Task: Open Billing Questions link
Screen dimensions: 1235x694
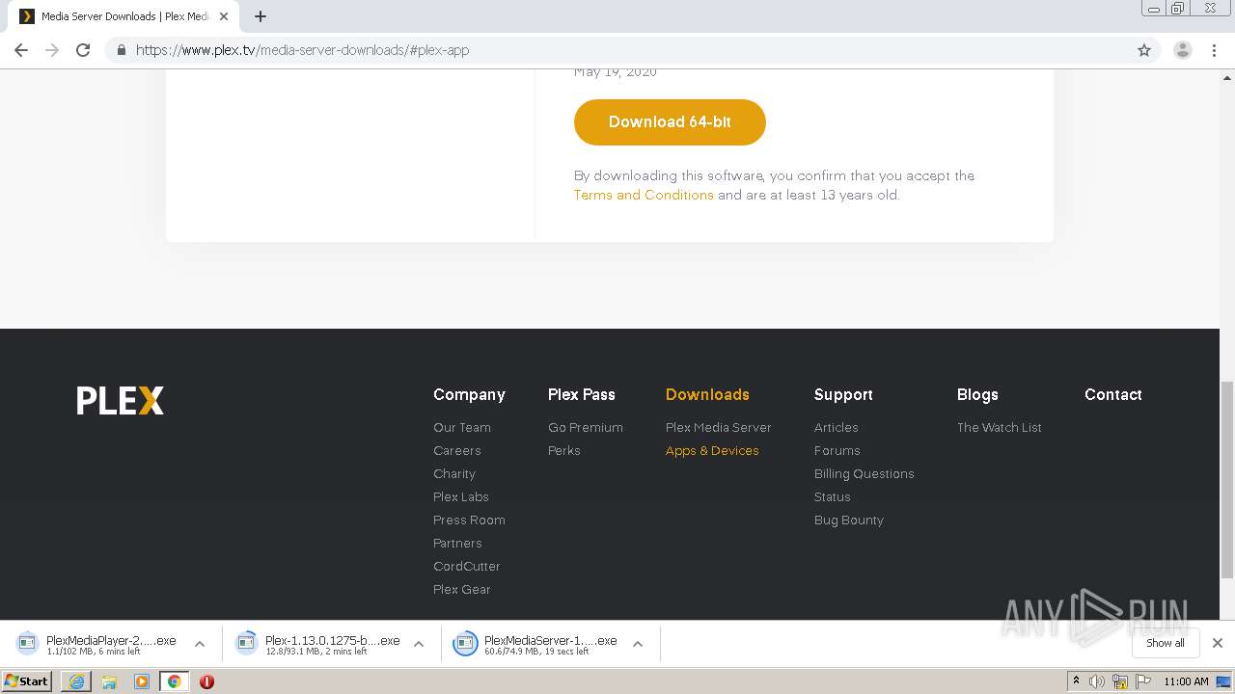Action: click(x=864, y=473)
